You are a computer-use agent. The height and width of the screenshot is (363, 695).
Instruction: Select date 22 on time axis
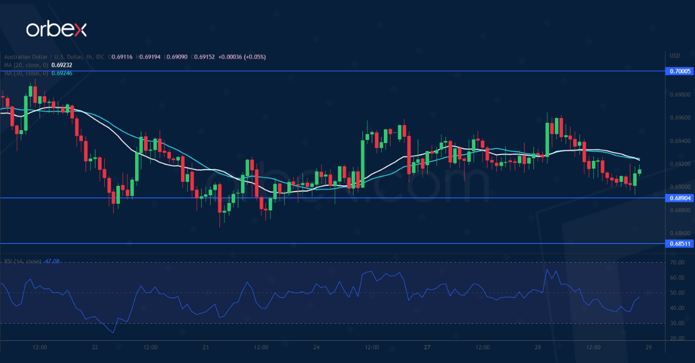click(x=94, y=347)
